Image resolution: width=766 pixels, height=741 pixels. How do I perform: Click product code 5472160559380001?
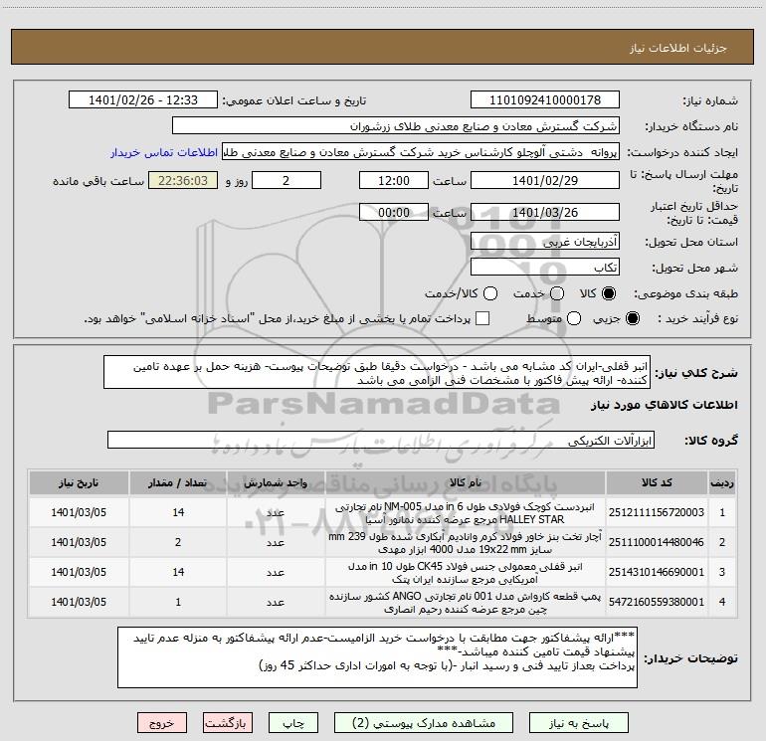[x=657, y=602]
